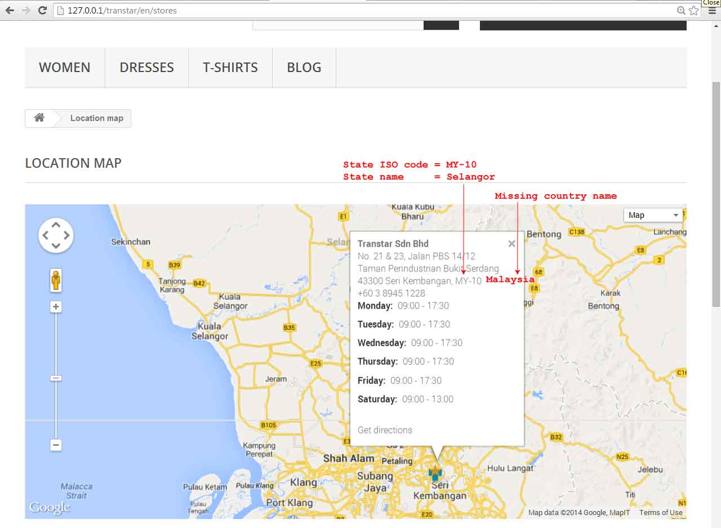Click the map zoom slider handle

[x=56, y=378]
